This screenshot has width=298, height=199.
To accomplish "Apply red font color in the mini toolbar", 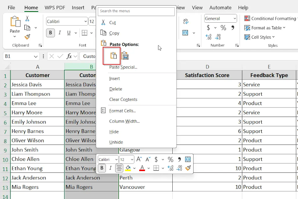I will pyautogui.click(x=142, y=168).
